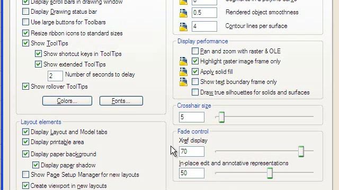Toggle Apply solid fill checkbox

[195, 72]
